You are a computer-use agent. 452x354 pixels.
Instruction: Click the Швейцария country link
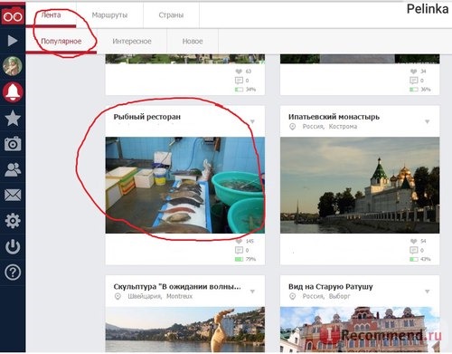pos(145,296)
